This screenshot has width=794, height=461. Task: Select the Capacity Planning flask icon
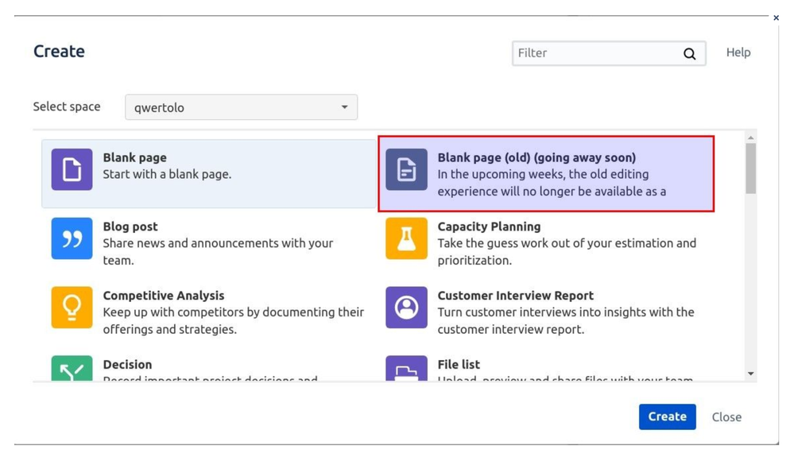pyautogui.click(x=406, y=238)
